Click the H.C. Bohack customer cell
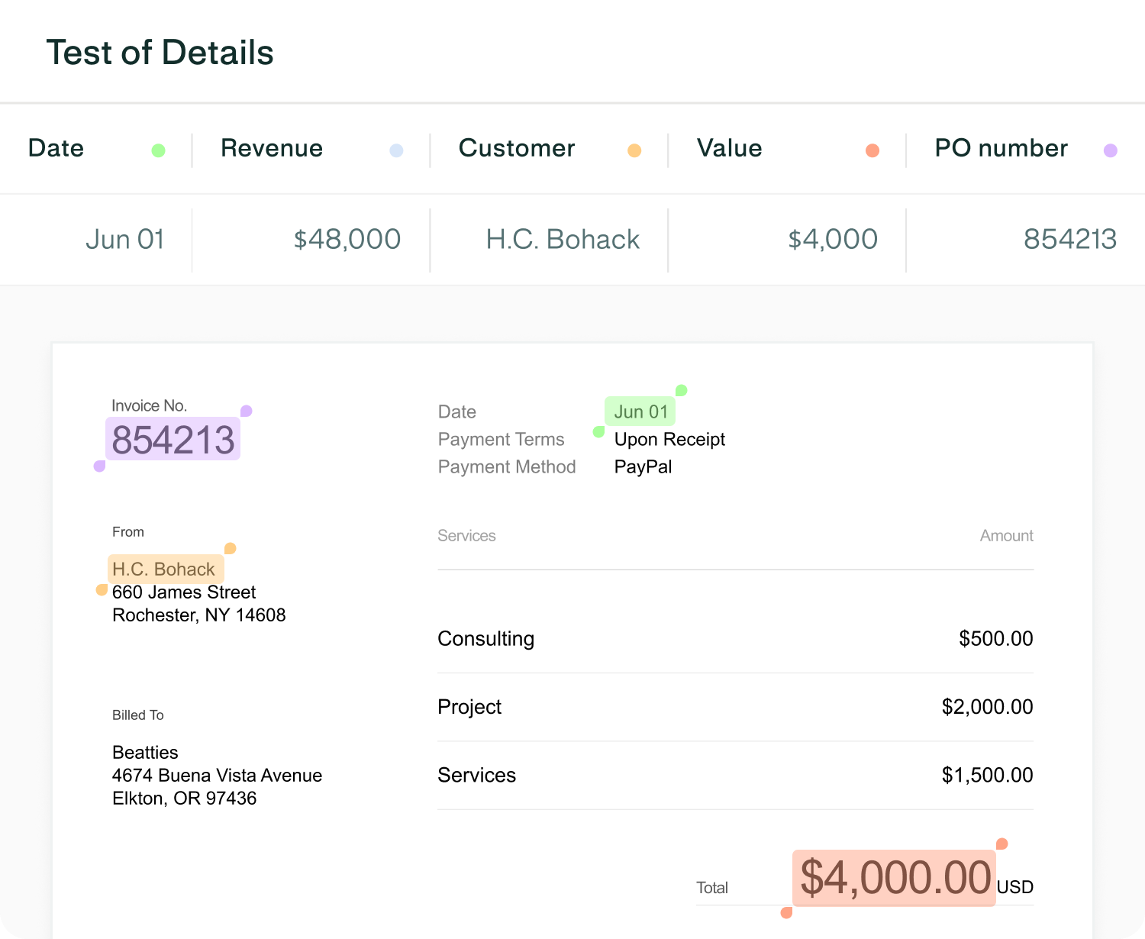Viewport: 1145px width, 939px height. coord(563,240)
